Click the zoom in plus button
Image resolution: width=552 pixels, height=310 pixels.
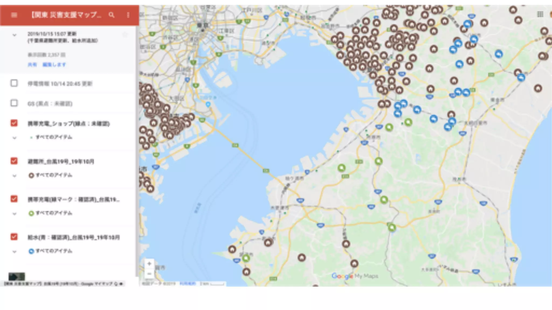pos(149,263)
